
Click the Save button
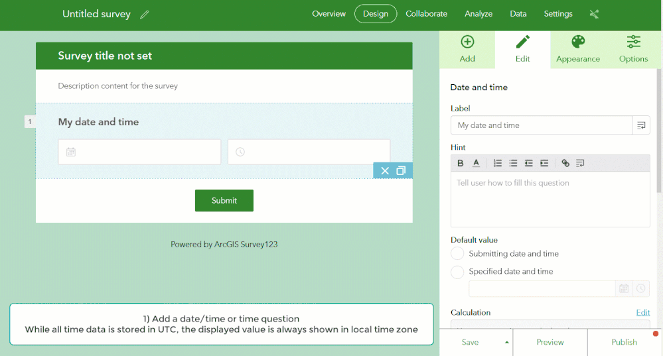click(x=470, y=342)
